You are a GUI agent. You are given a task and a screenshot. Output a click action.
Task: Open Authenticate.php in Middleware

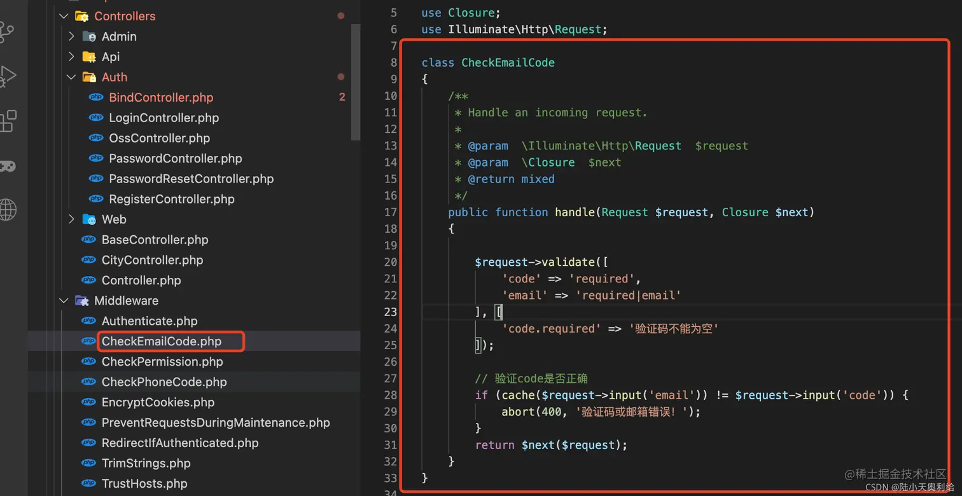coord(150,321)
